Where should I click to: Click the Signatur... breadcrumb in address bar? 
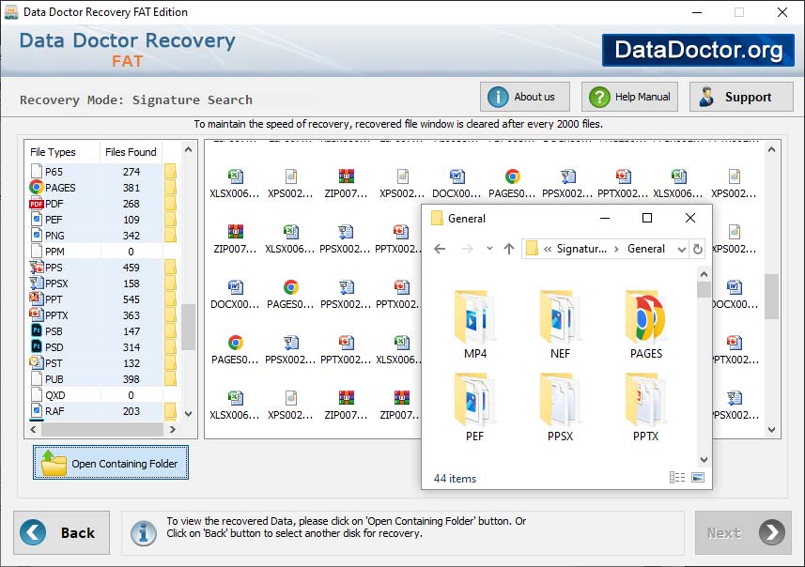coord(581,249)
